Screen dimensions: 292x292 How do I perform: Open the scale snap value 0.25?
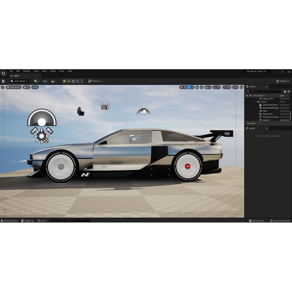(x=229, y=87)
